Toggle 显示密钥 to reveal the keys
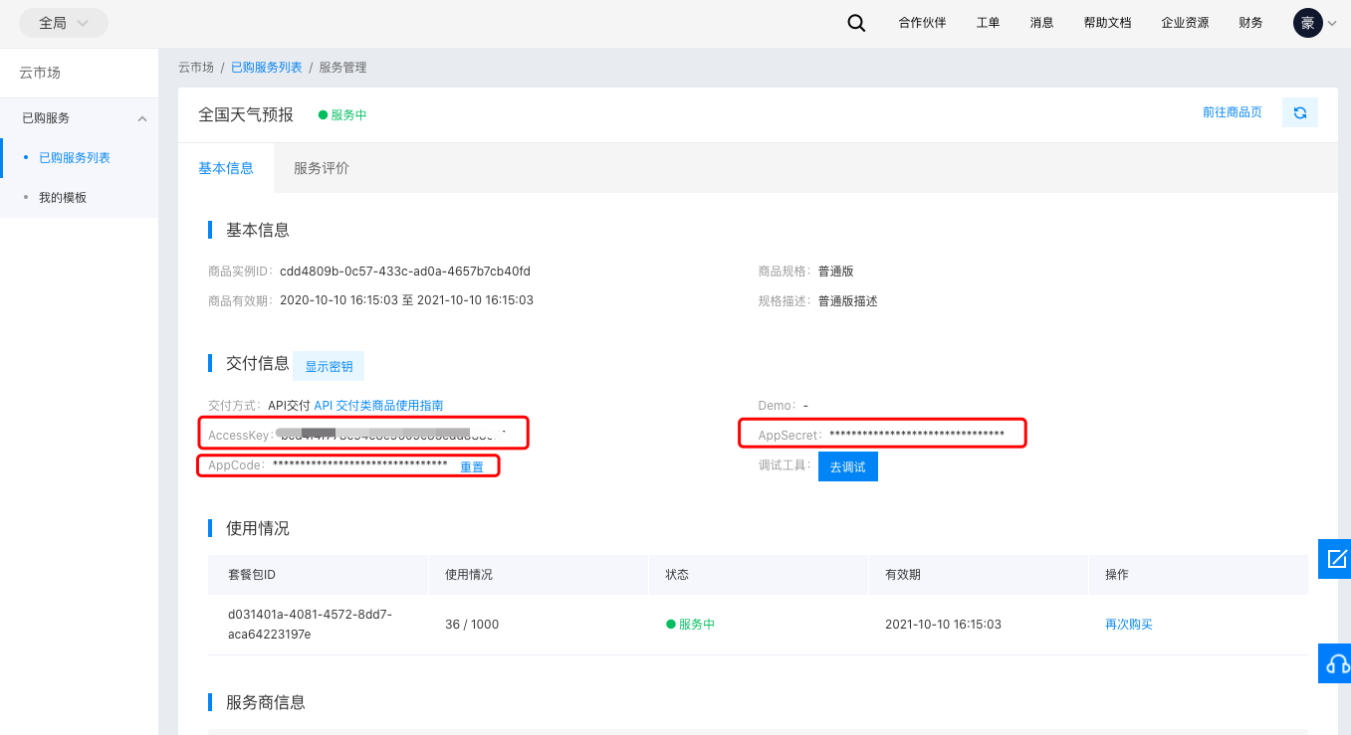 (x=328, y=366)
